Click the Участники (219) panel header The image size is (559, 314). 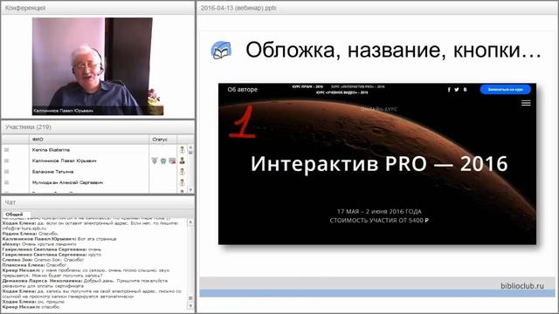pyautogui.click(x=98, y=127)
